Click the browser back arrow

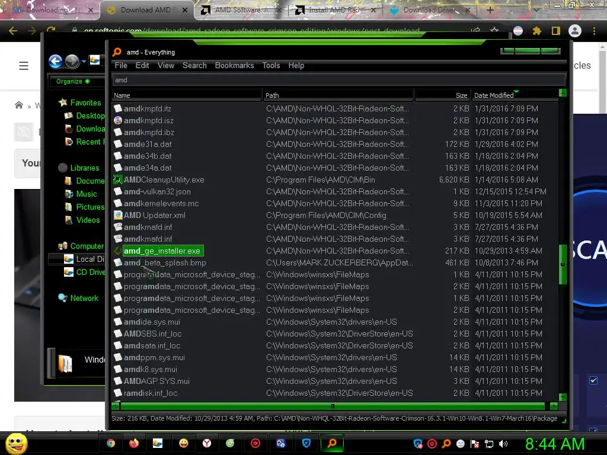(13, 31)
